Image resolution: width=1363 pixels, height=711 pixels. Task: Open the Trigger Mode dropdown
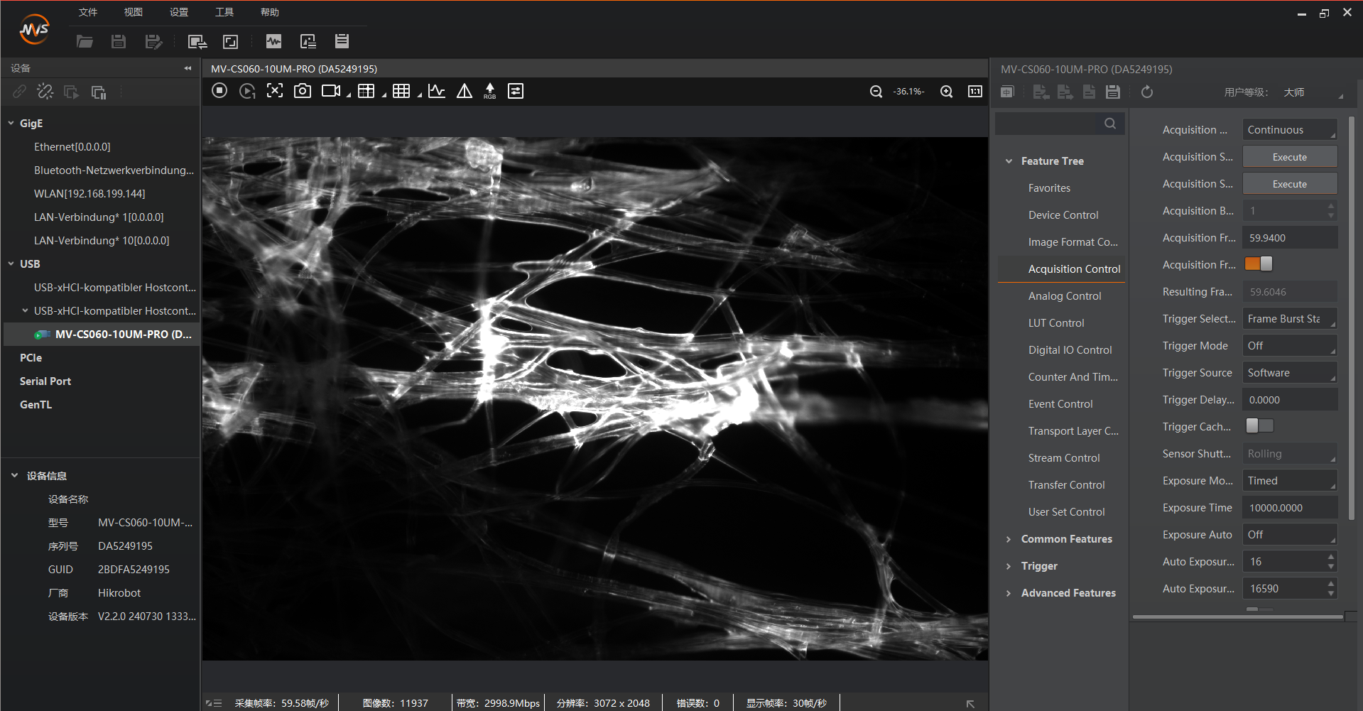pyautogui.click(x=1289, y=346)
